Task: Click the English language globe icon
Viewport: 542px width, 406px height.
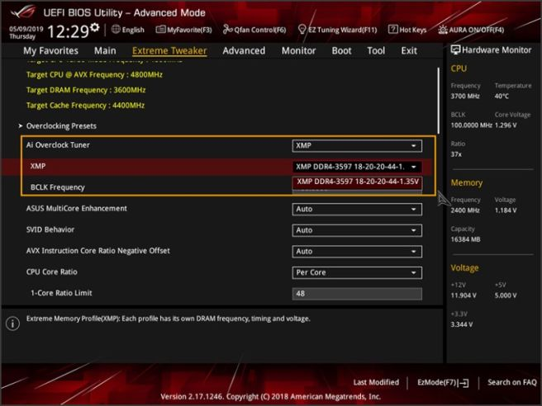Action: point(116,30)
